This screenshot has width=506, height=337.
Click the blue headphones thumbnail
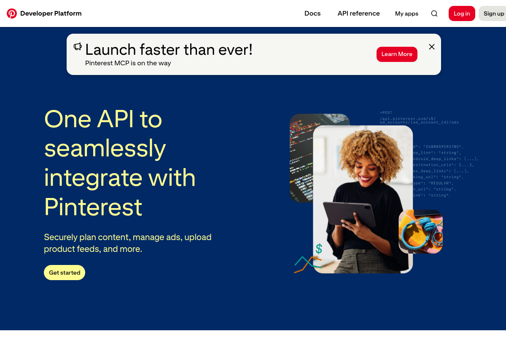point(420,232)
